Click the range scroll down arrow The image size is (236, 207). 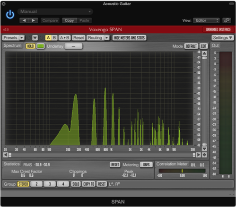coord(204,149)
